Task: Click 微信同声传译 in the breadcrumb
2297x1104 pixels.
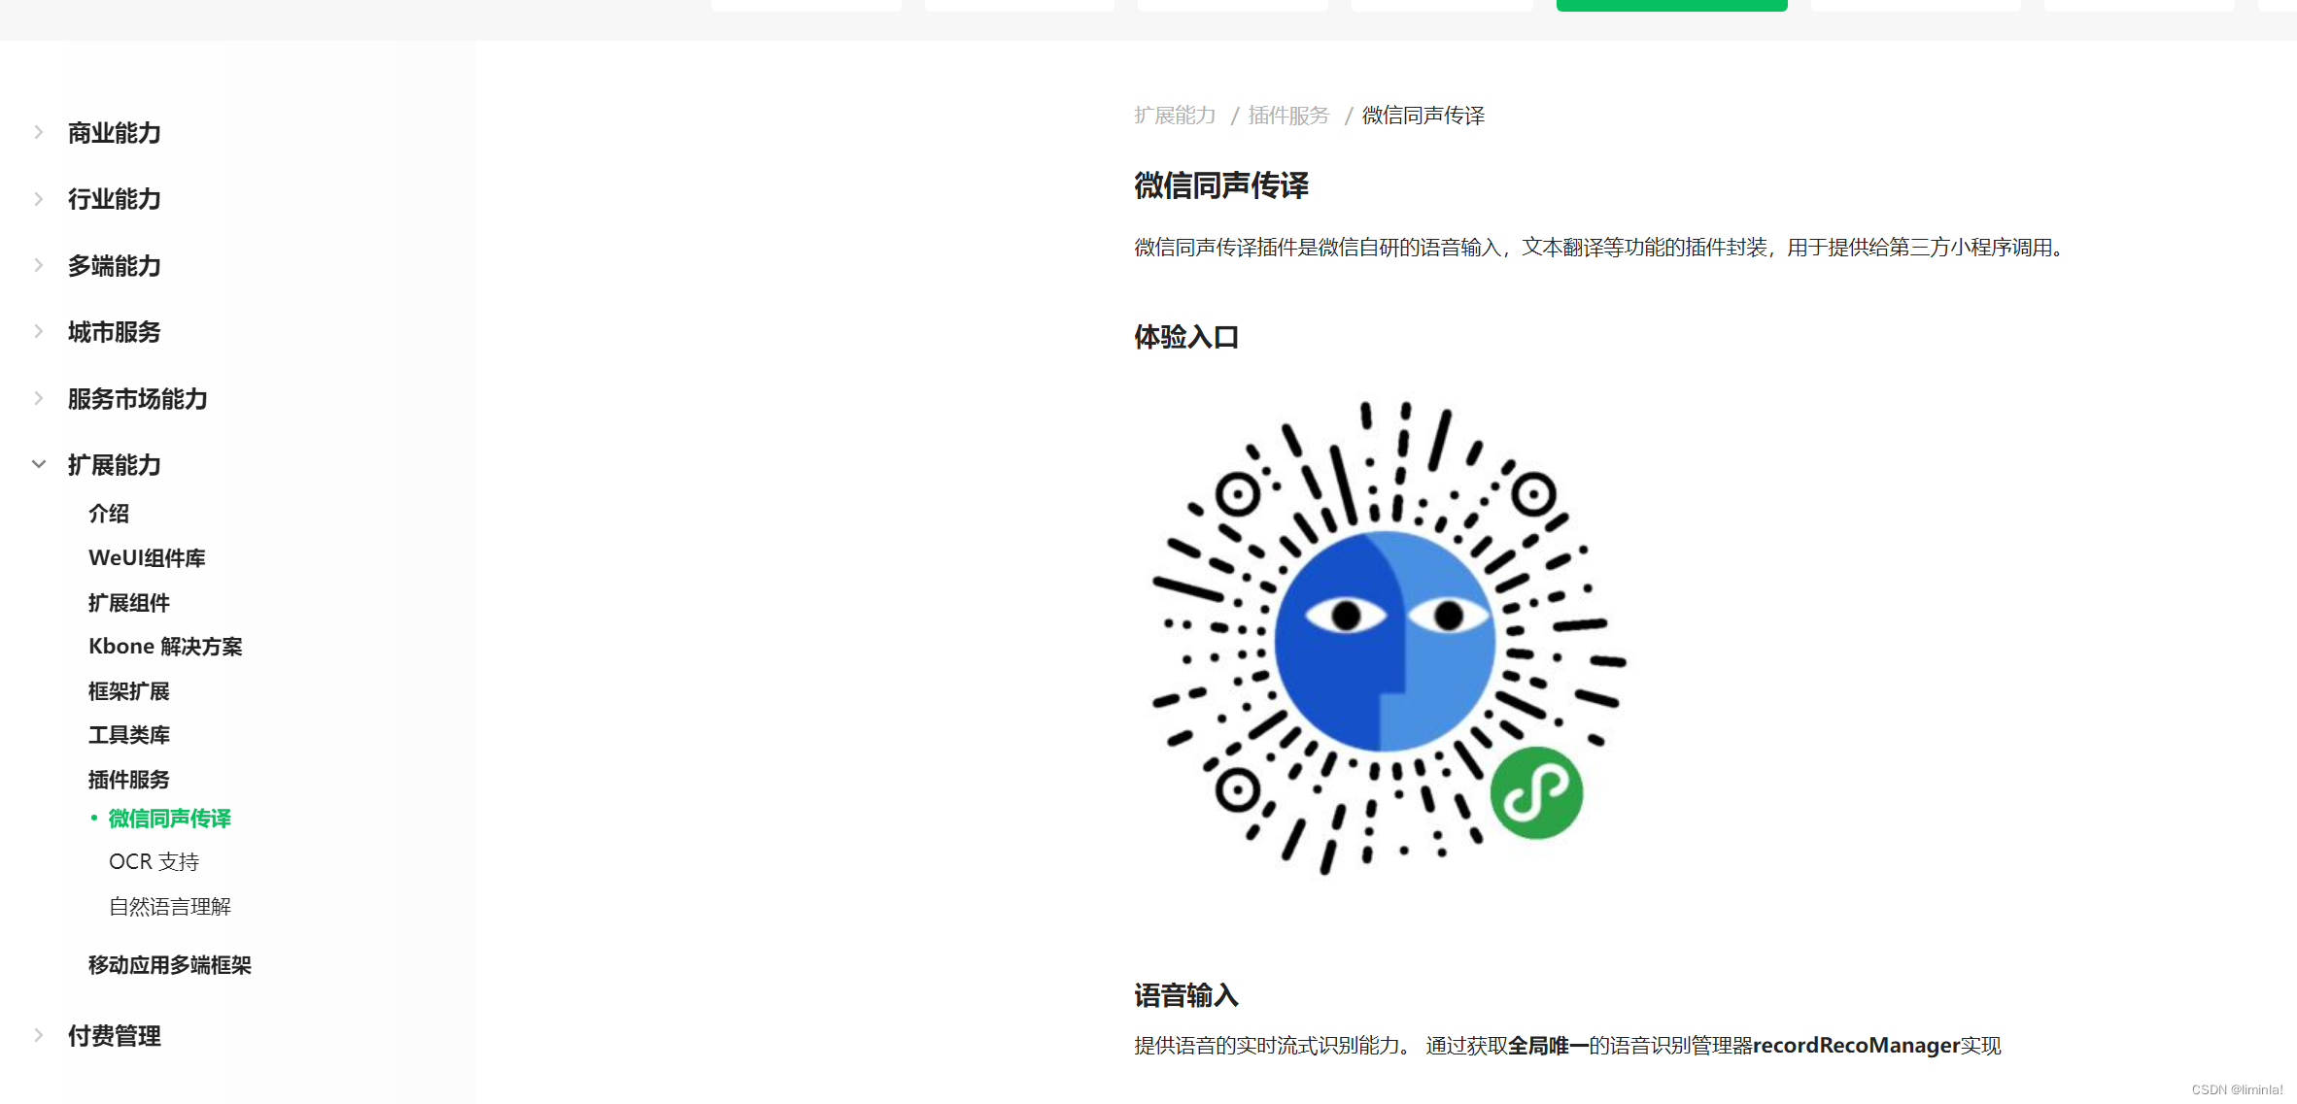Action: (1423, 116)
